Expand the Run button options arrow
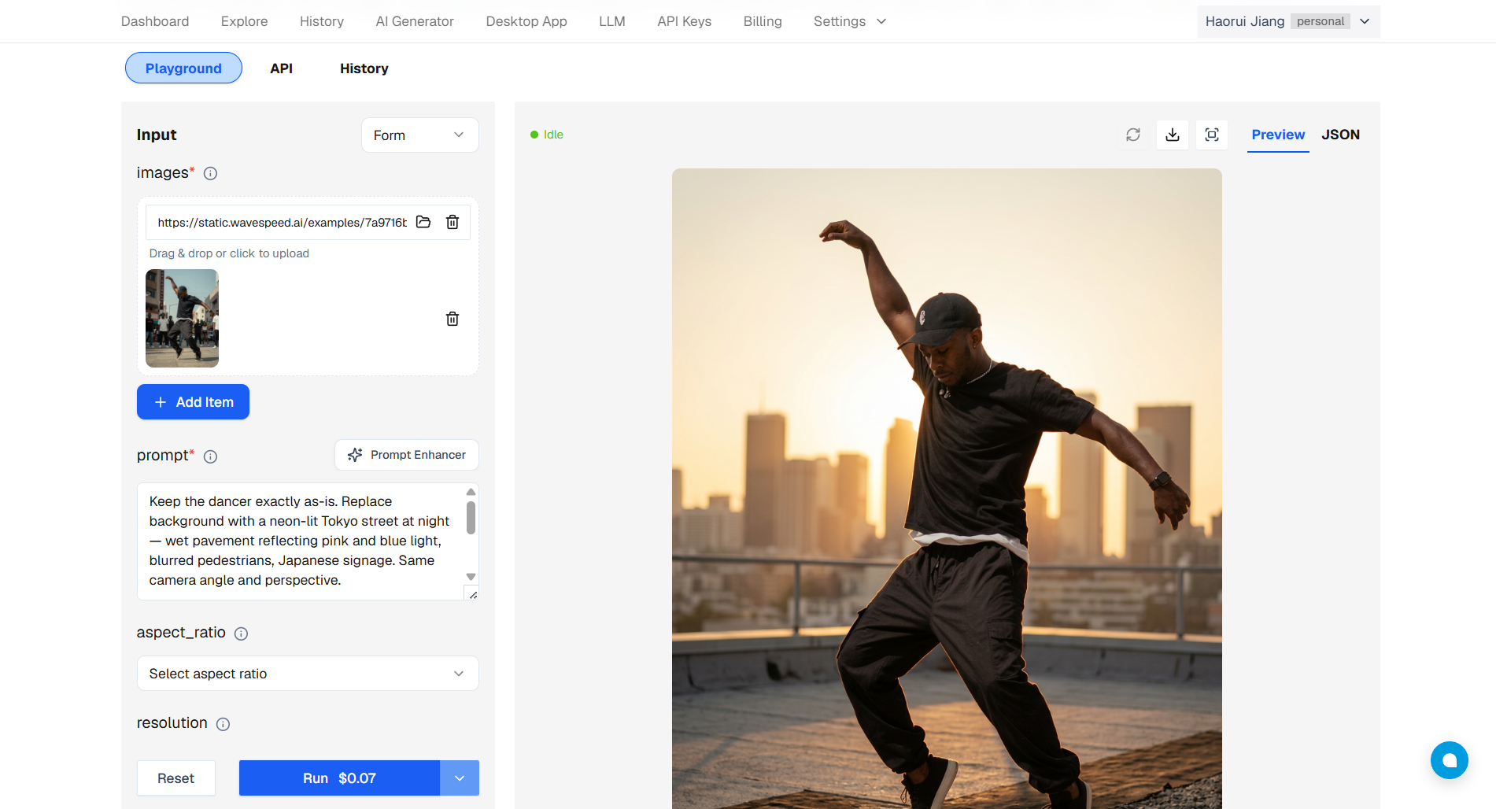The image size is (1496, 809). point(460,778)
